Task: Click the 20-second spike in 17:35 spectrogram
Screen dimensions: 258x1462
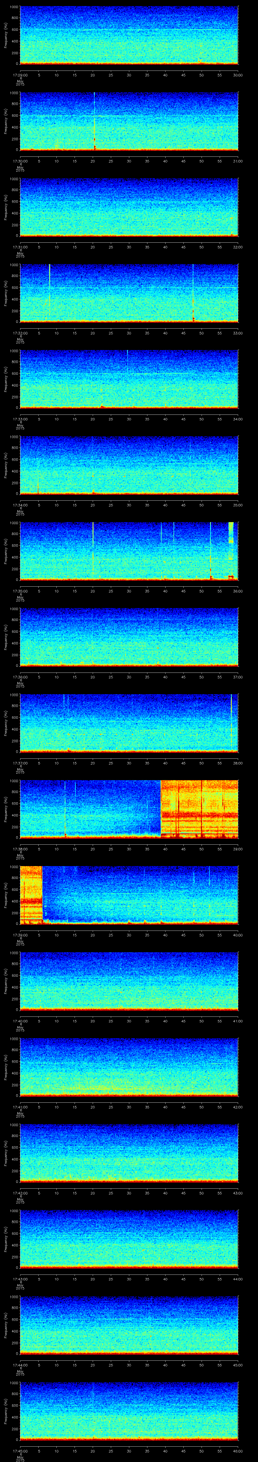Action: pos(92,551)
